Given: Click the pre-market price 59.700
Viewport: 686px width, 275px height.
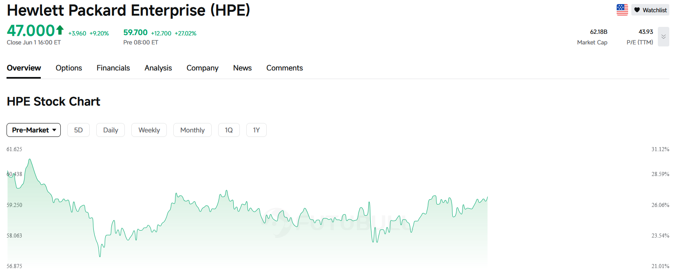Looking at the screenshot, I should pyautogui.click(x=135, y=33).
